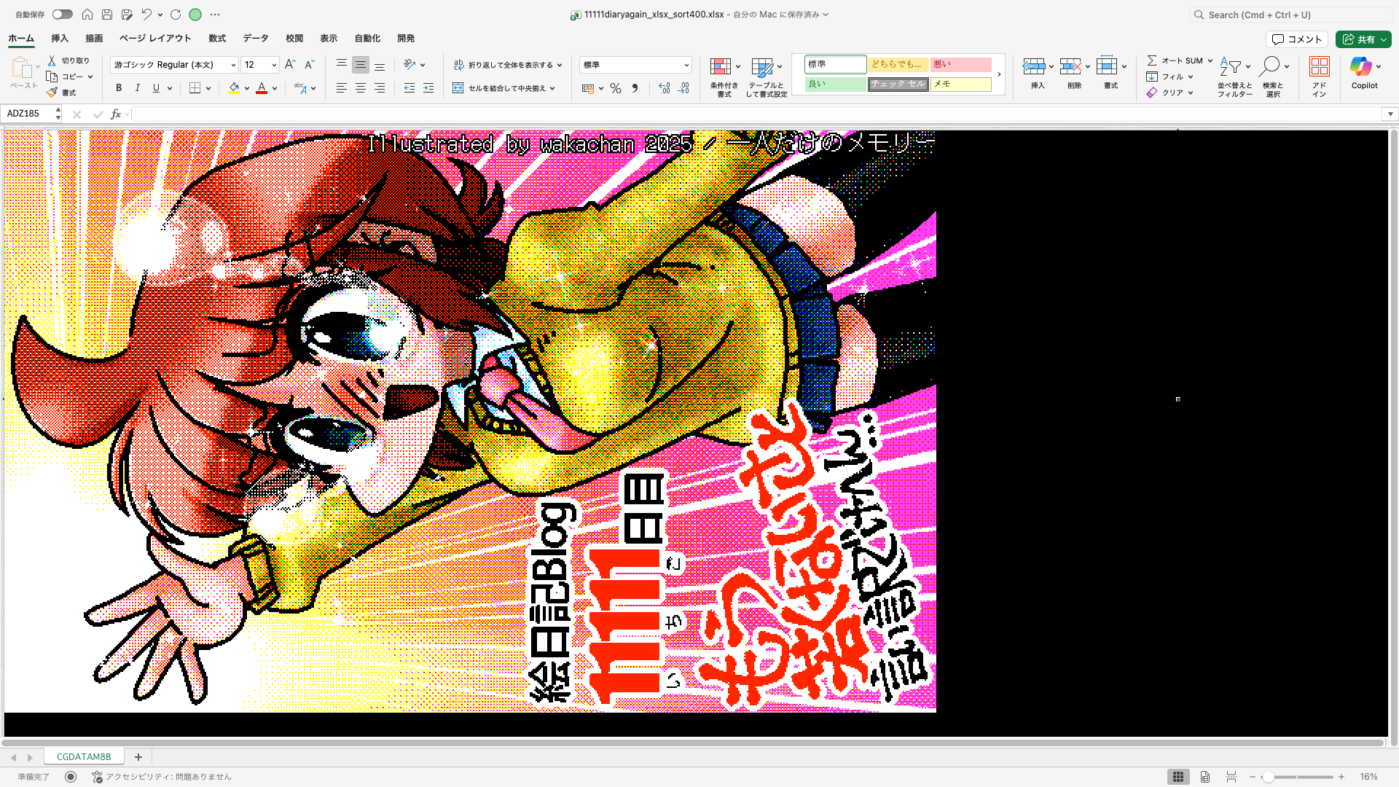This screenshot has height=787, width=1399.
Task: Turn off the 自動保存 AutoSave switch
Action: click(x=62, y=14)
